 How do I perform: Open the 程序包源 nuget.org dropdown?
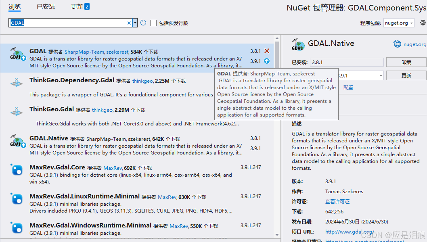tap(398, 23)
